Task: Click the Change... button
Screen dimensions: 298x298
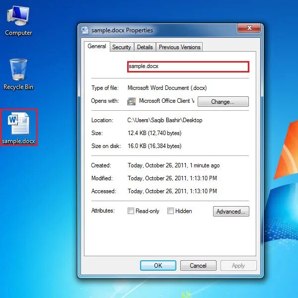Action: tap(223, 102)
